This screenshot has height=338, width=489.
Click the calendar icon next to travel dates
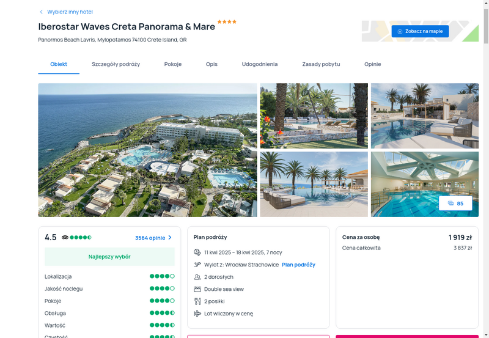(197, 252)
